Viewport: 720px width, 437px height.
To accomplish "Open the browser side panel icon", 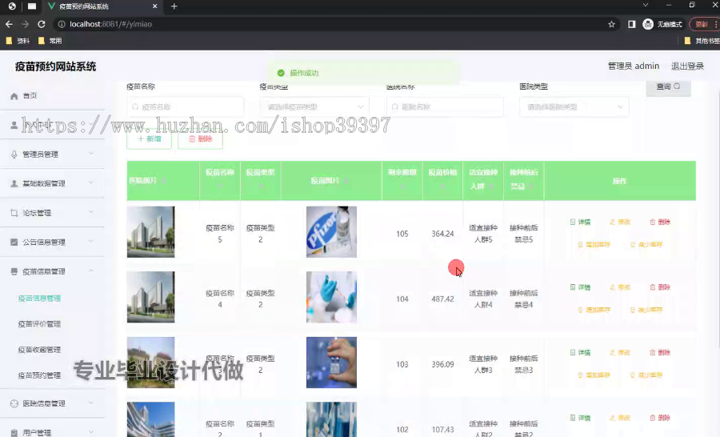I will click(632, 24).
